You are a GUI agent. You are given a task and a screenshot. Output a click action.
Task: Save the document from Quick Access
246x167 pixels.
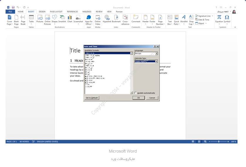pos(13,7)
